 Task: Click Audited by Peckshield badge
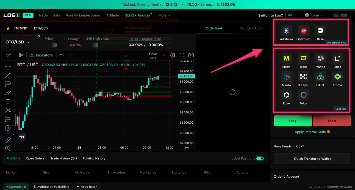pos(51,187)
